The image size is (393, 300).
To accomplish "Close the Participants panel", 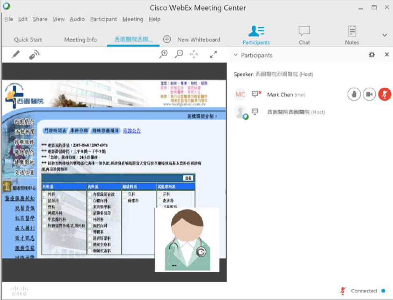I will click(386, 55).
